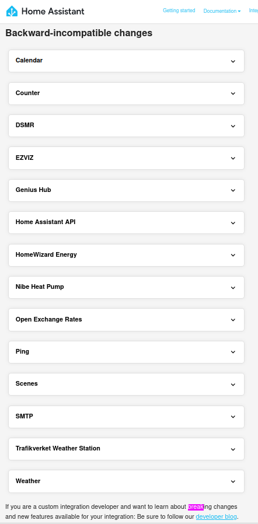This screenshot has width=258, height=524.
Task: Click the SMTP chevron arrow
Action: tap(233, 417)
